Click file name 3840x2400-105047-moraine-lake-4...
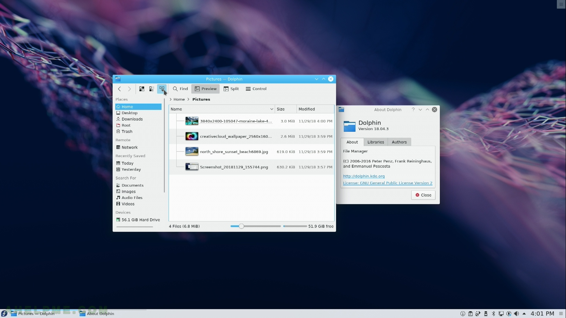 (236, 121)
